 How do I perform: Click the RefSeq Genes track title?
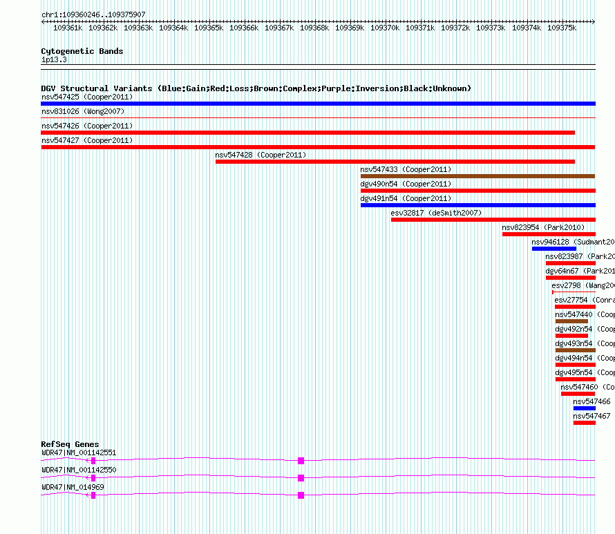point(70,444)
